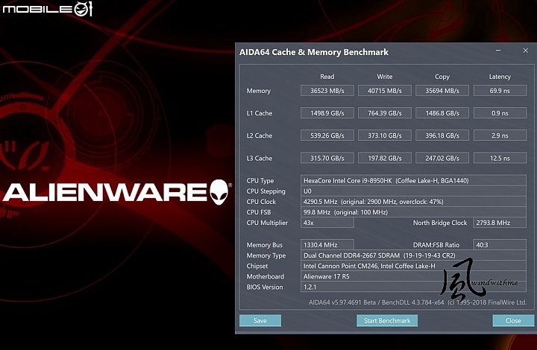The image size is (537, 350).
Task: Click the Write column header
Action: point(385,77)
